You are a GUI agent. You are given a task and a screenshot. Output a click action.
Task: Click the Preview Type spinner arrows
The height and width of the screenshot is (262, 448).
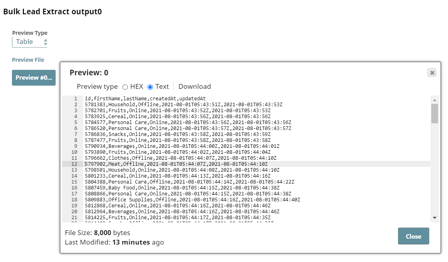45,42
